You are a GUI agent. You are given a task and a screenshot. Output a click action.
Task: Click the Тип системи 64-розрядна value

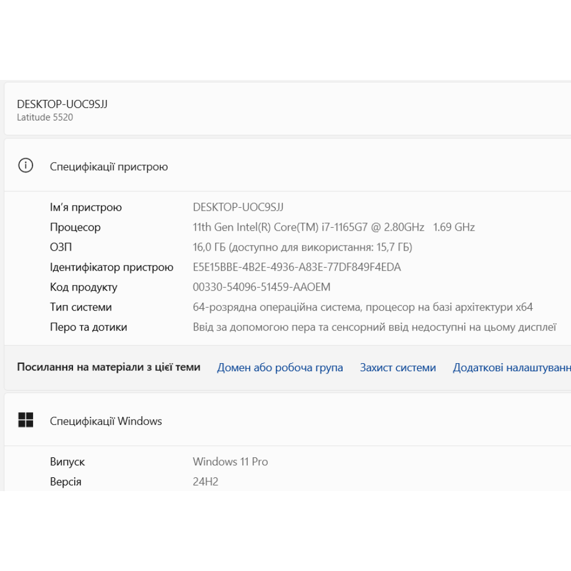tap(363, 307)
